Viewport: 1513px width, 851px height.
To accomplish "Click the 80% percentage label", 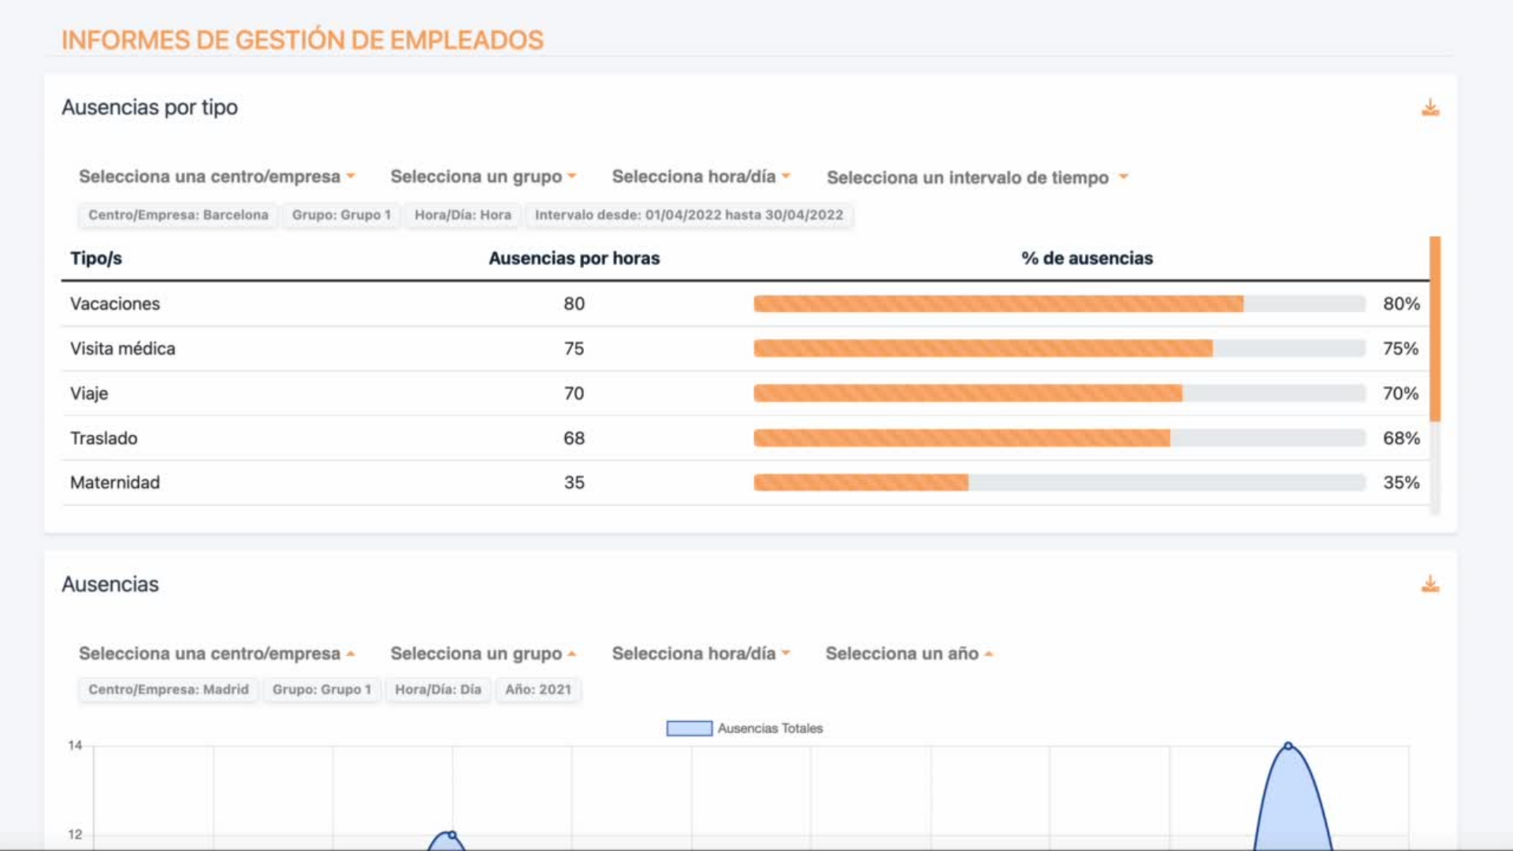I will click(1401, 304).
